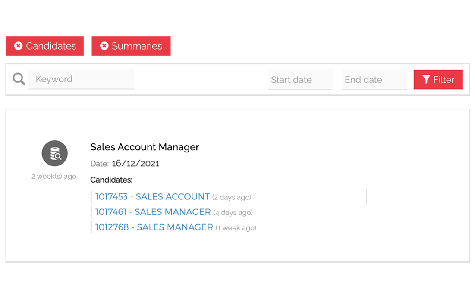Open candidate 1017461 - SALES MANAGER
Image resolution: width=475 pixels, height=298 pixels.
pyautogui.click(x=153, y=212)
